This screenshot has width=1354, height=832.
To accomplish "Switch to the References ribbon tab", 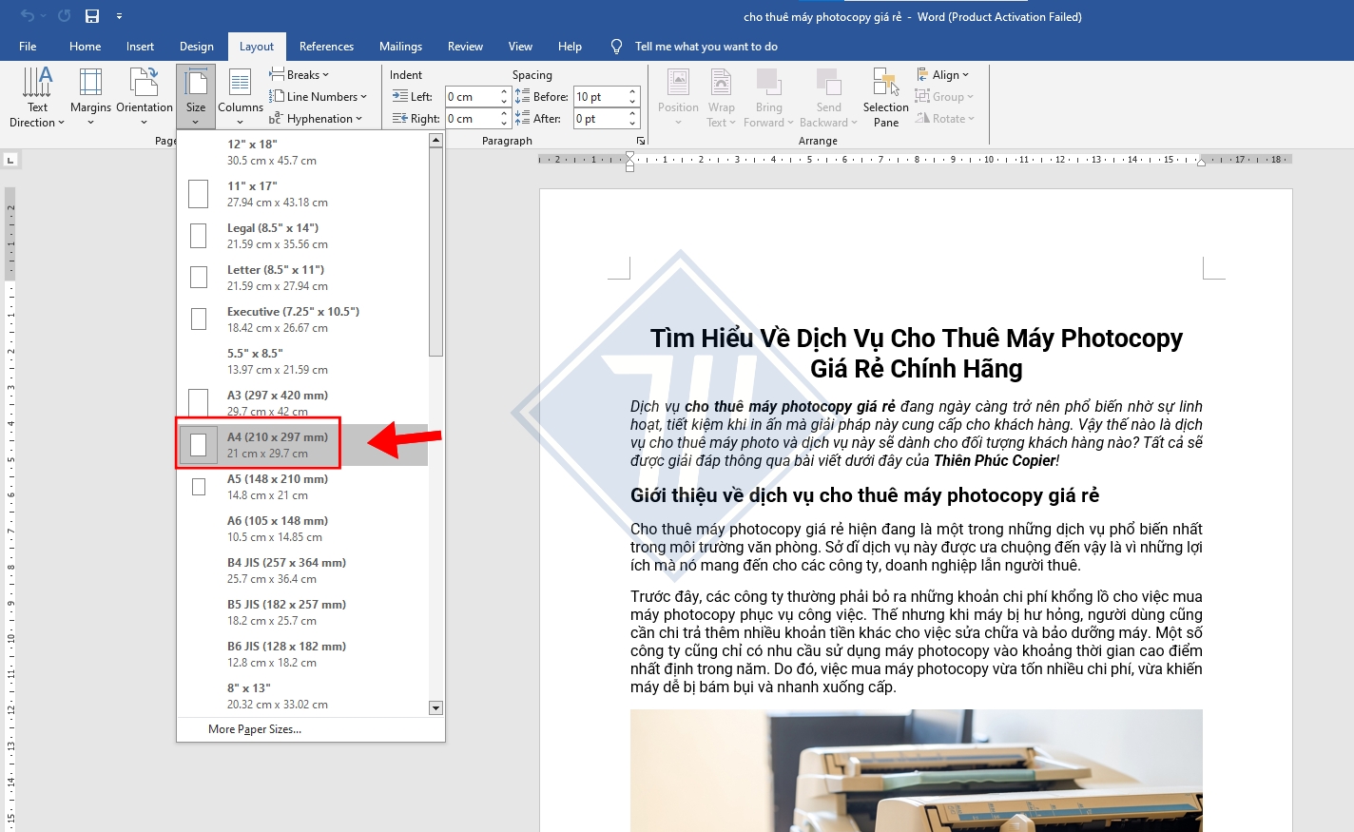I will [326, 46].
